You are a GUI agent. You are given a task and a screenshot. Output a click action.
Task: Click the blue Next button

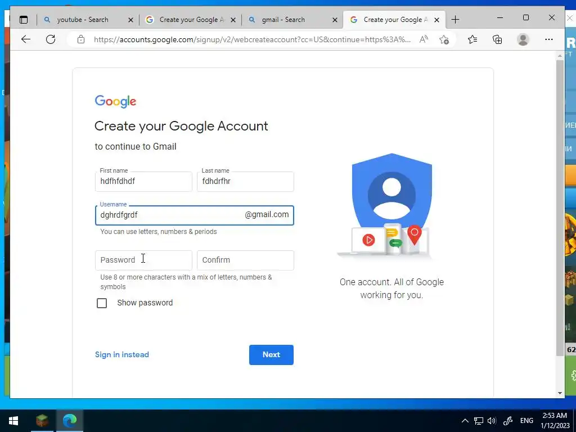click(x=271, y=355)
